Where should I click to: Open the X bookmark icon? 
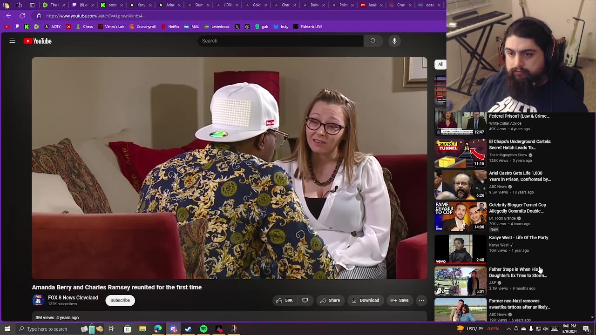click(237, 27)
